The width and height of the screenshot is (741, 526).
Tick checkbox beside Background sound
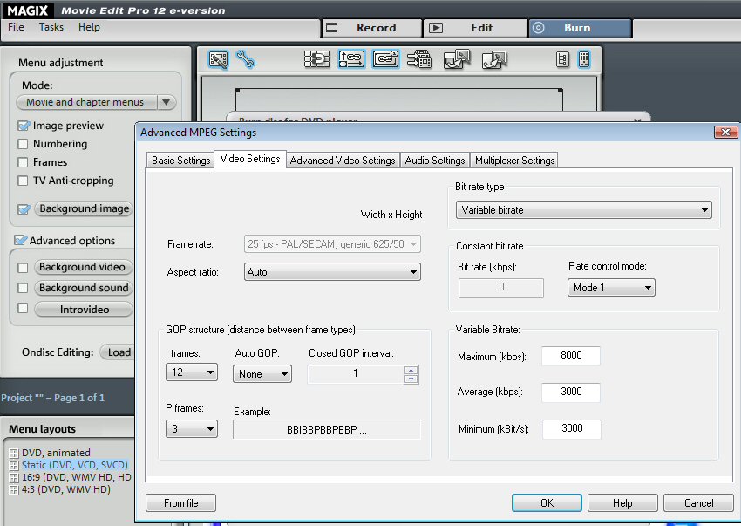[x=23, y=288]
